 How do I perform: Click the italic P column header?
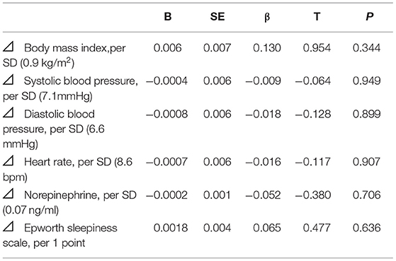[x=370, y=17]
